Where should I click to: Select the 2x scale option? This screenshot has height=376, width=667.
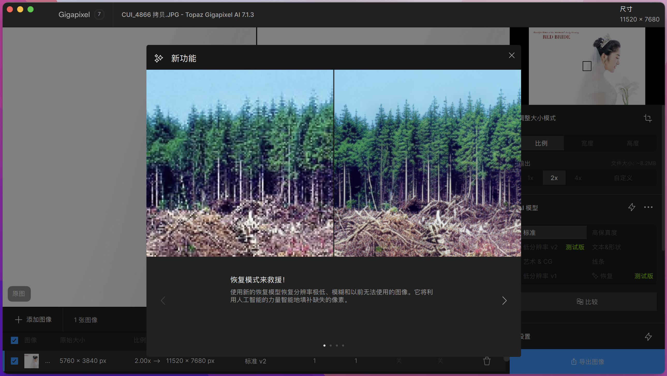[x=554, y=178]
